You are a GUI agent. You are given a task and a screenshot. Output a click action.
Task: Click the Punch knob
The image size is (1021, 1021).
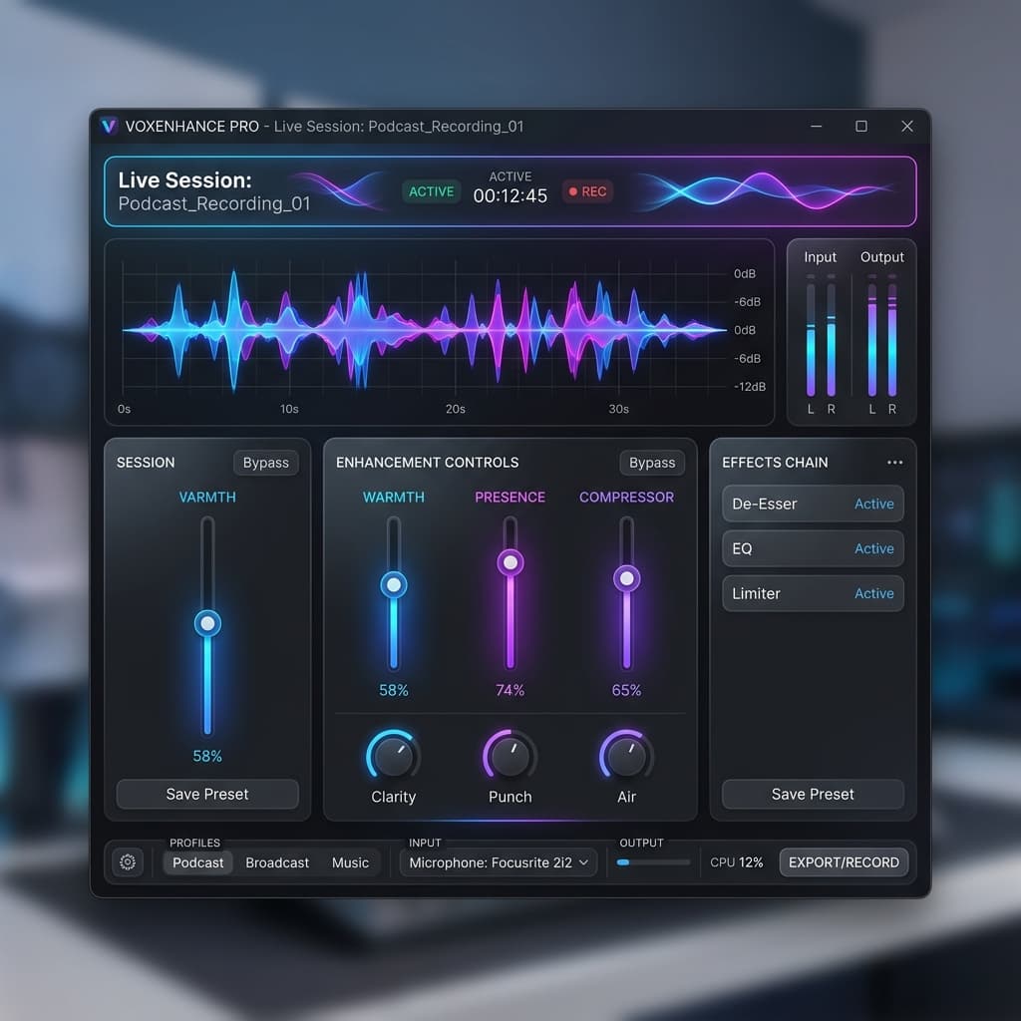(x=510, y=757)
